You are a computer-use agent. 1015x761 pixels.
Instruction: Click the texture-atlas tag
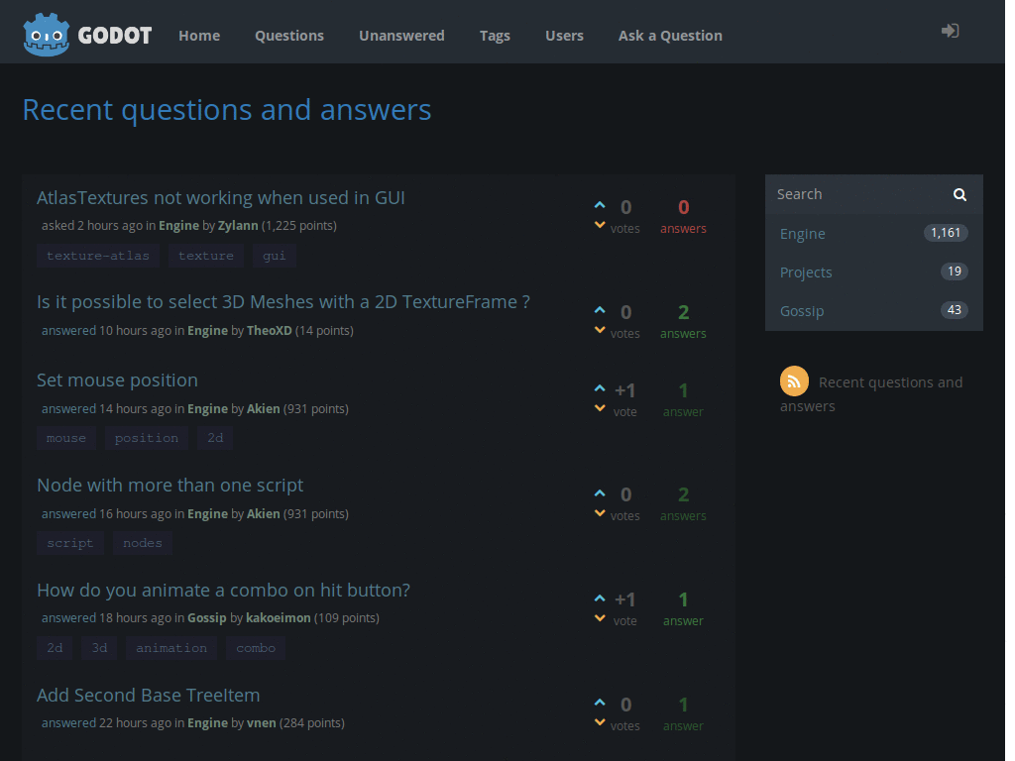click(98, 256)
